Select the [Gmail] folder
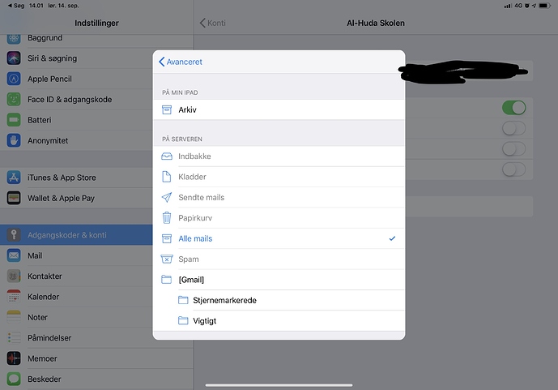Image resolution: width=558 pixels, height=390 pixels. click(x=279, y=280)
